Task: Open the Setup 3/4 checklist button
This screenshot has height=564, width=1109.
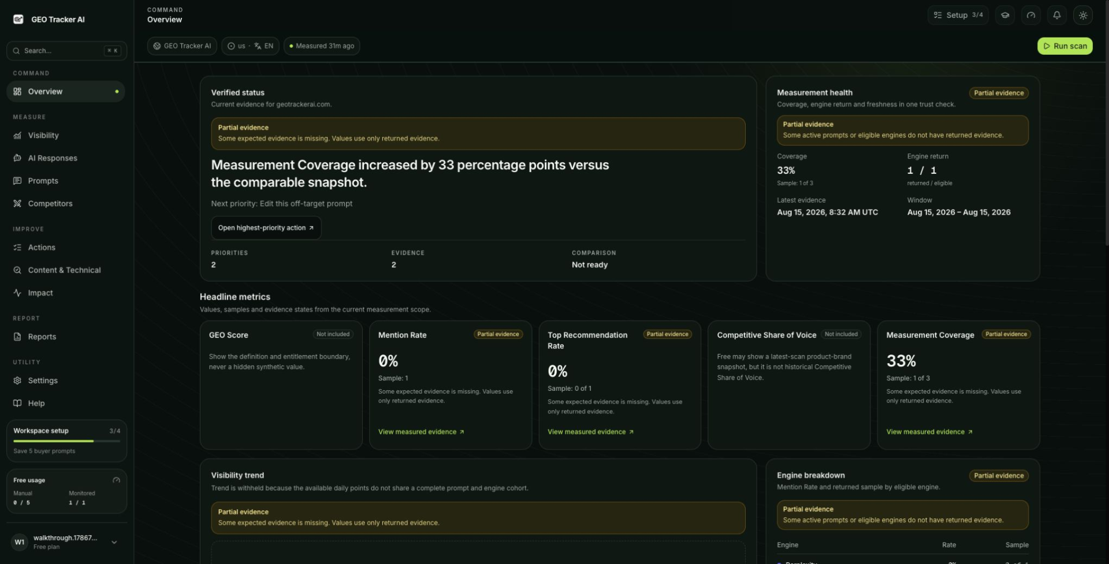Action: pos(958,15)
